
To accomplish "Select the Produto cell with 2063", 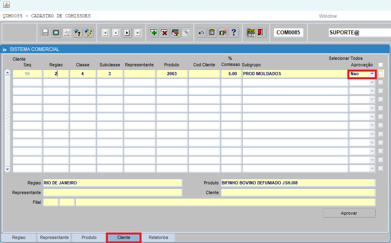I will point(172,74).
